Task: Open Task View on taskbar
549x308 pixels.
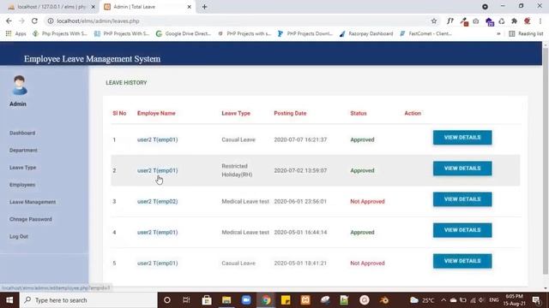Action: pos(186,300)
